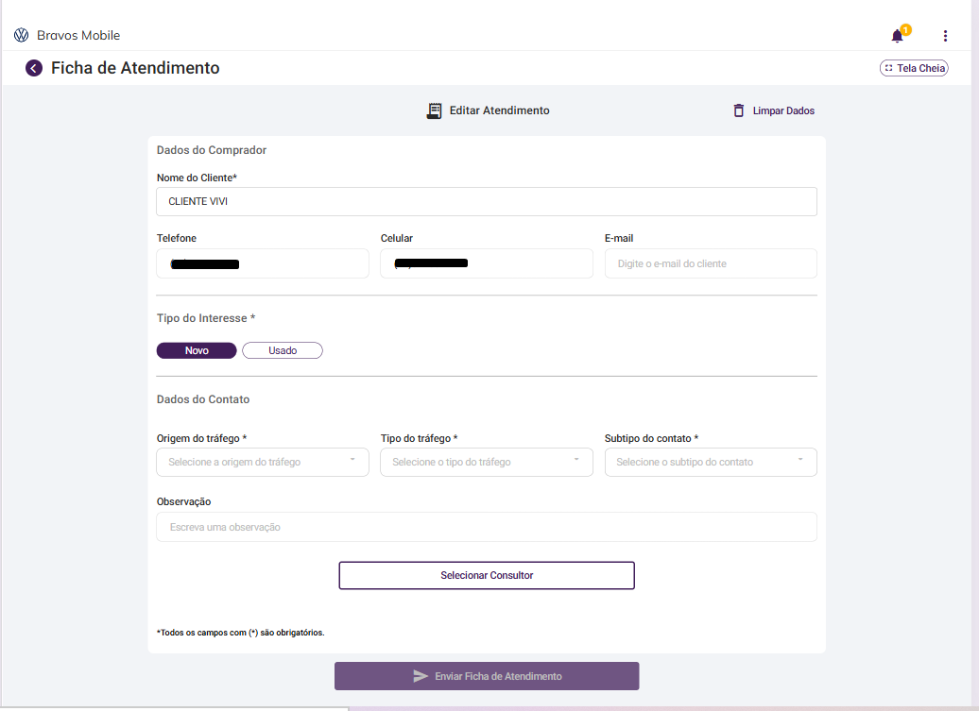Viewport: 979px width, 711px height.
Task: Click the Observação text field
Action: (x=487, y=527)
